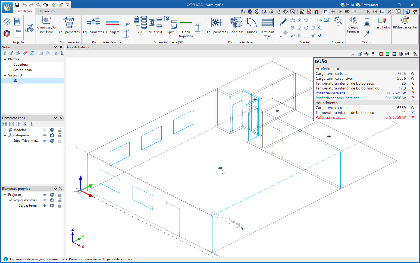This screenshot has height=263, width=420.
Task: Select the Rés-do-chão floor plan
Action: tap(23, 70)
